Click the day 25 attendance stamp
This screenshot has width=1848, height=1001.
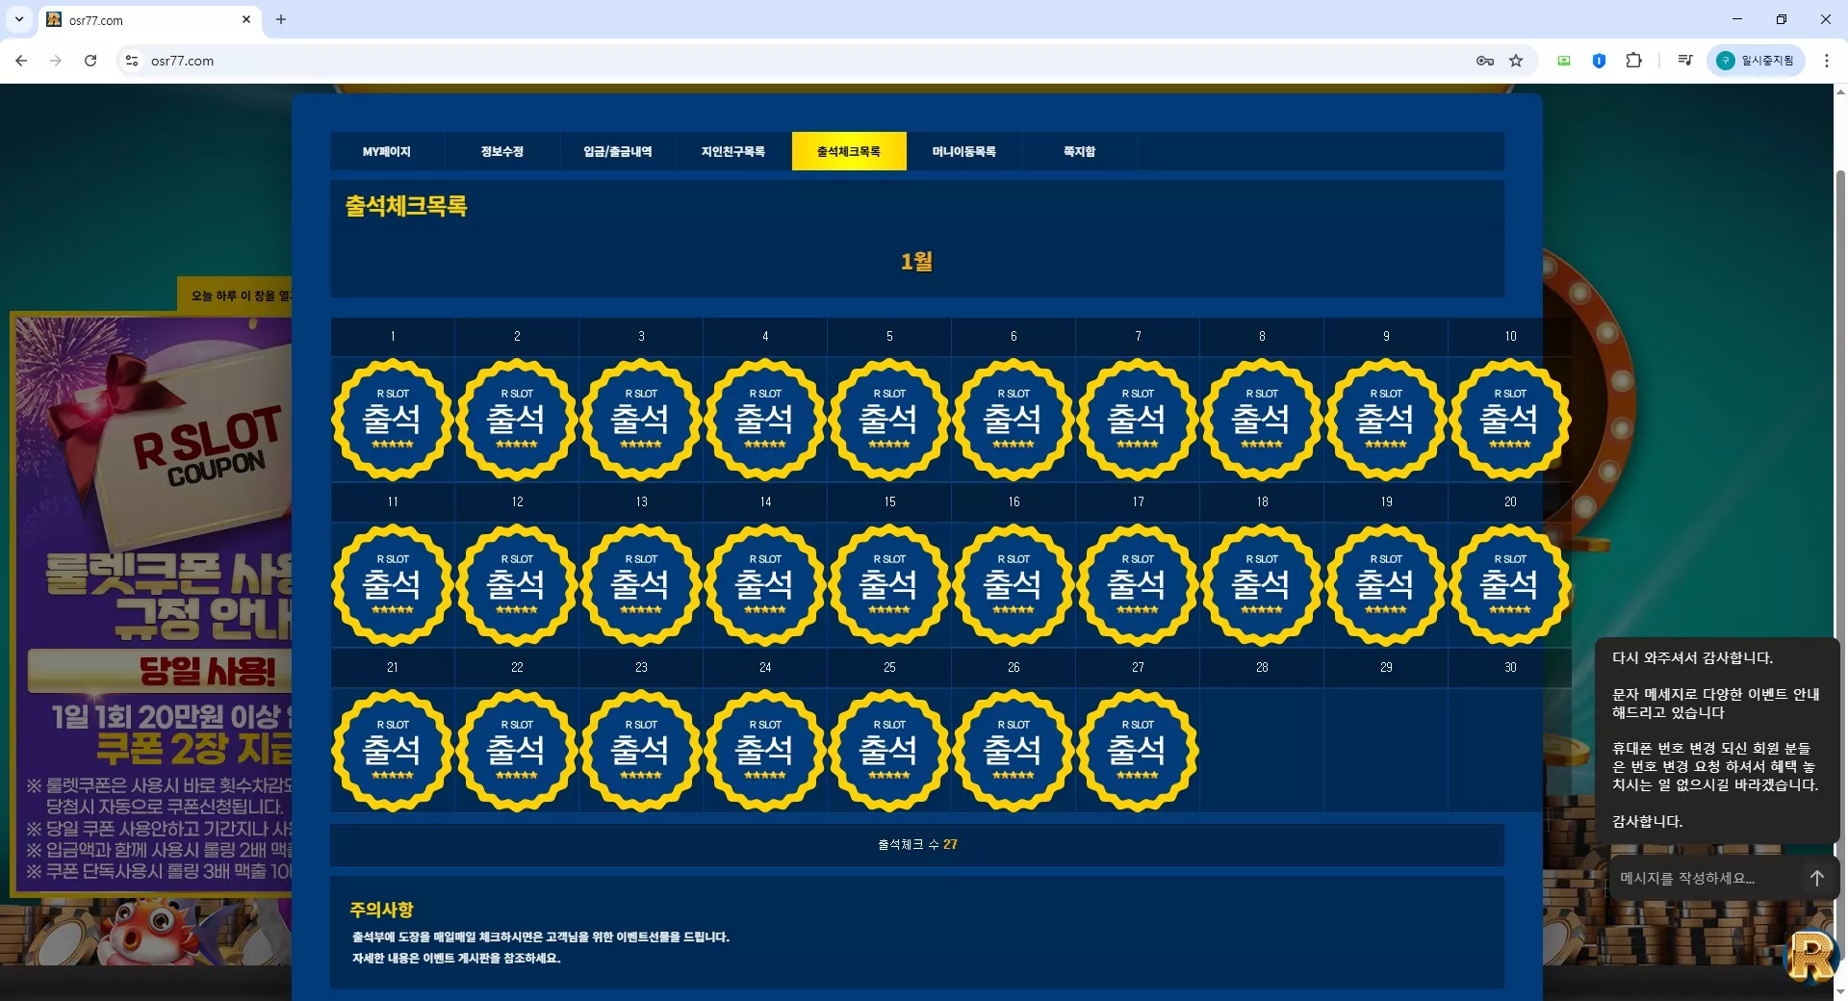[889, 751]
